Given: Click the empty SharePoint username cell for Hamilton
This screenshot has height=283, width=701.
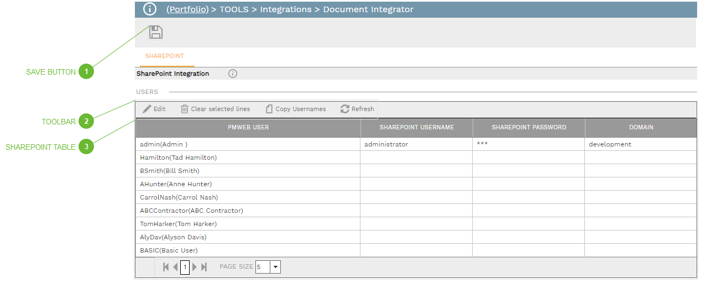Looking at the screenshot, I should point(417,158).
